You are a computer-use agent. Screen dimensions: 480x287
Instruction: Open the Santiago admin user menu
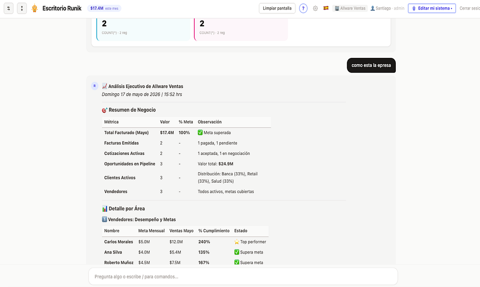point(387,8)
